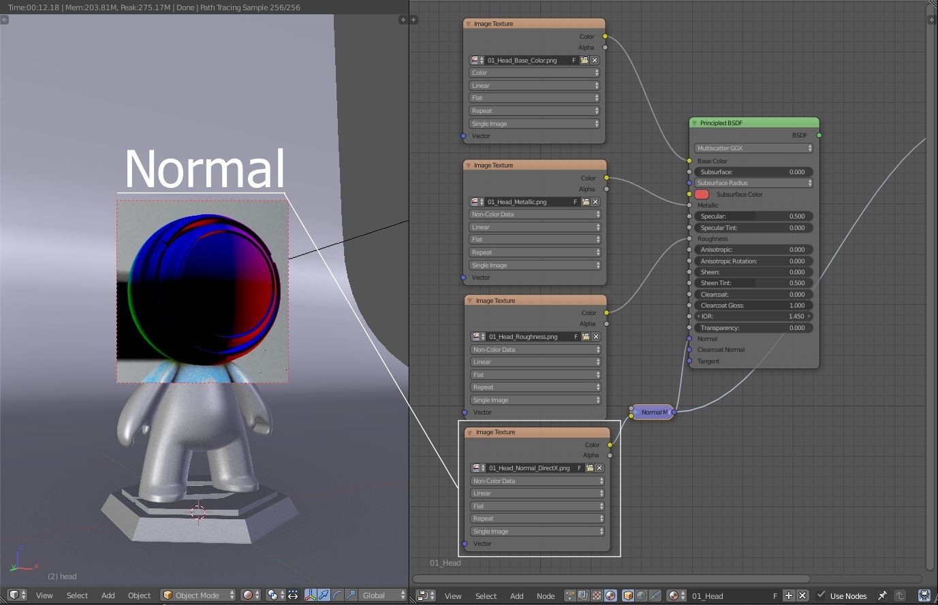This screenshot has height=605, width=938.
Task: Toggle fake user F on 01_Head_Roughness.png
Action: tap(576, 337)
